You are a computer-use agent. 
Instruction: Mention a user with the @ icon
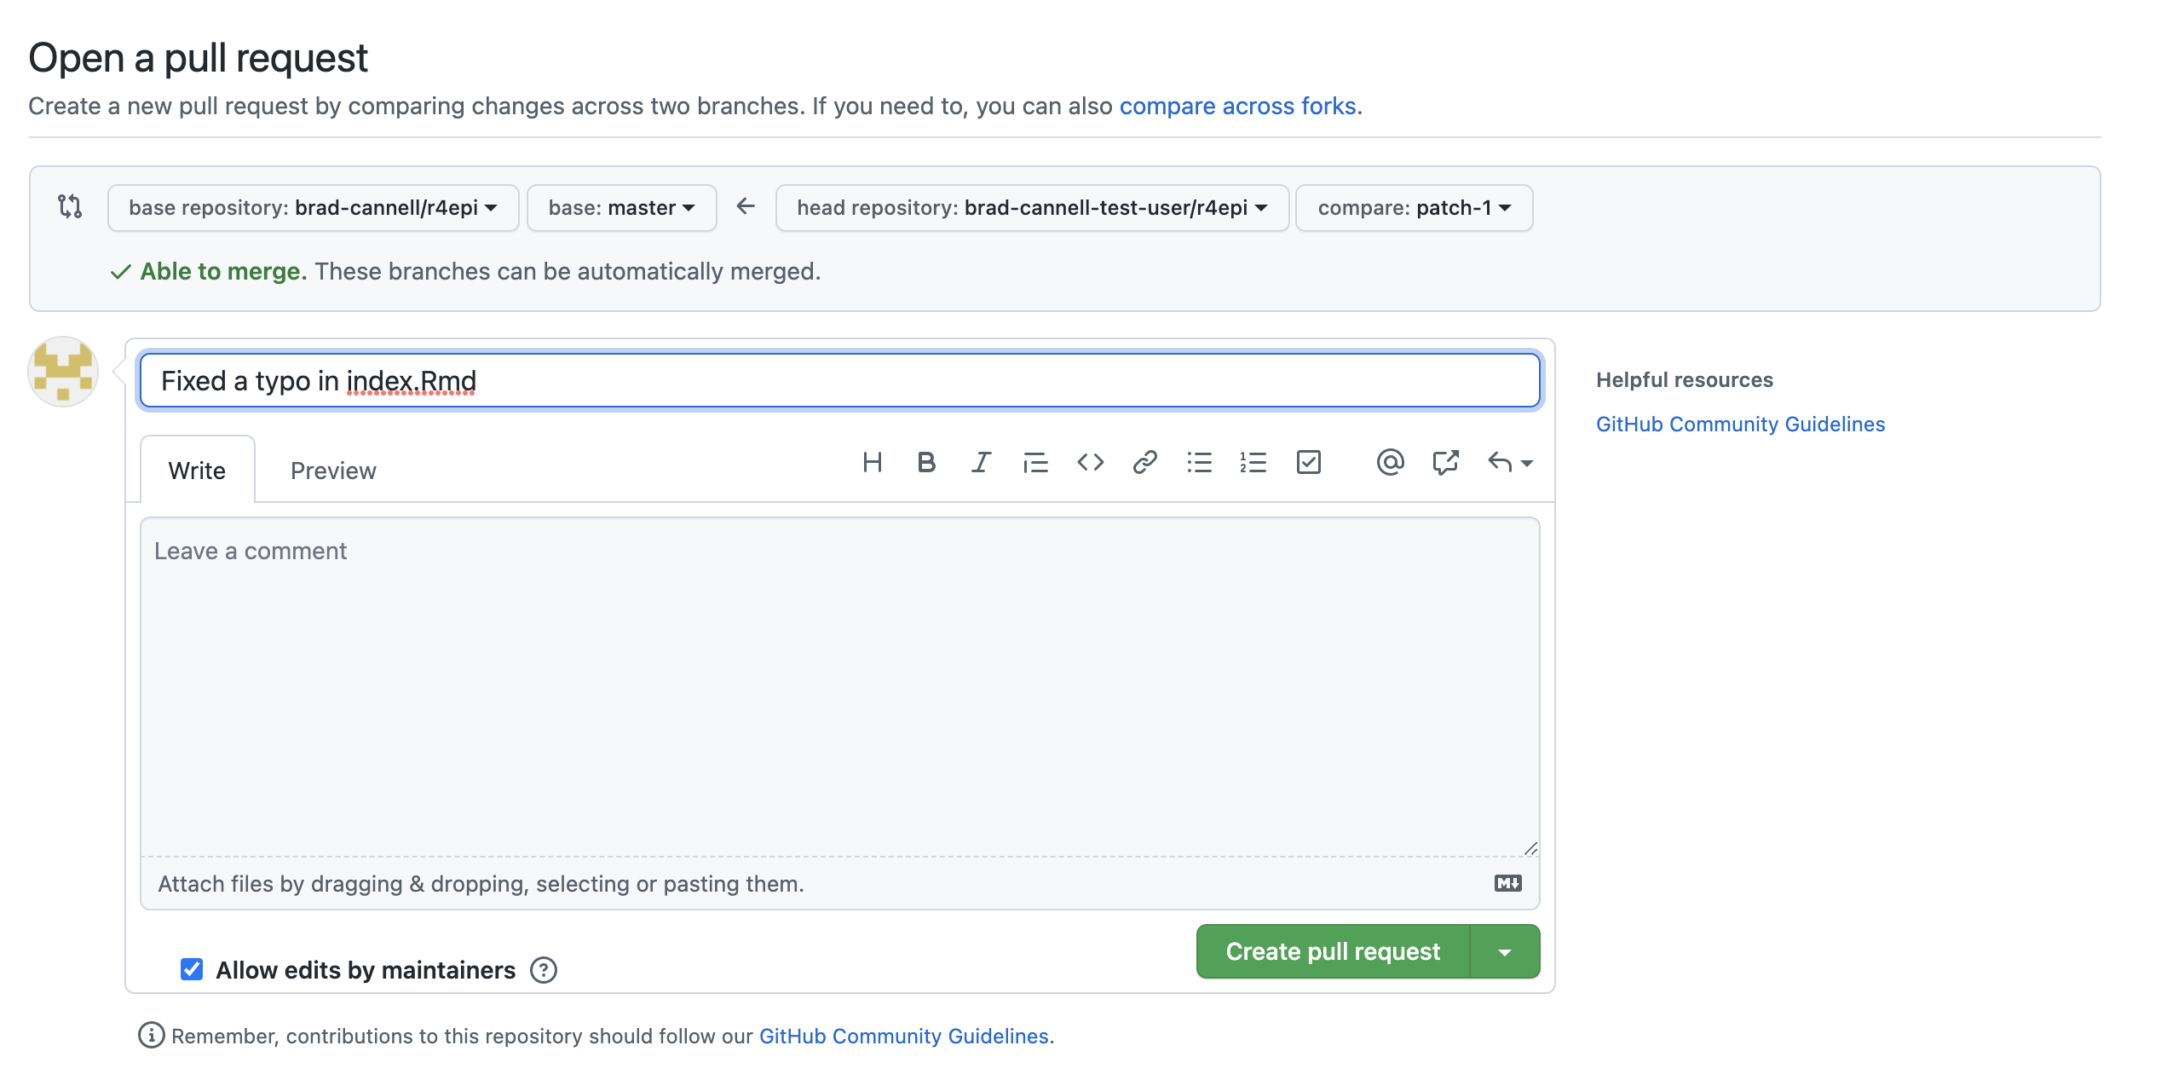(1390, 463)
